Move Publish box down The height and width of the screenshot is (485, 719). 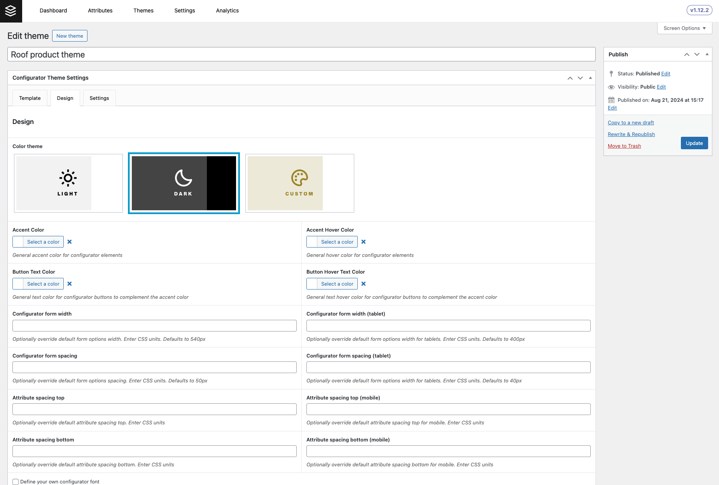697,54
